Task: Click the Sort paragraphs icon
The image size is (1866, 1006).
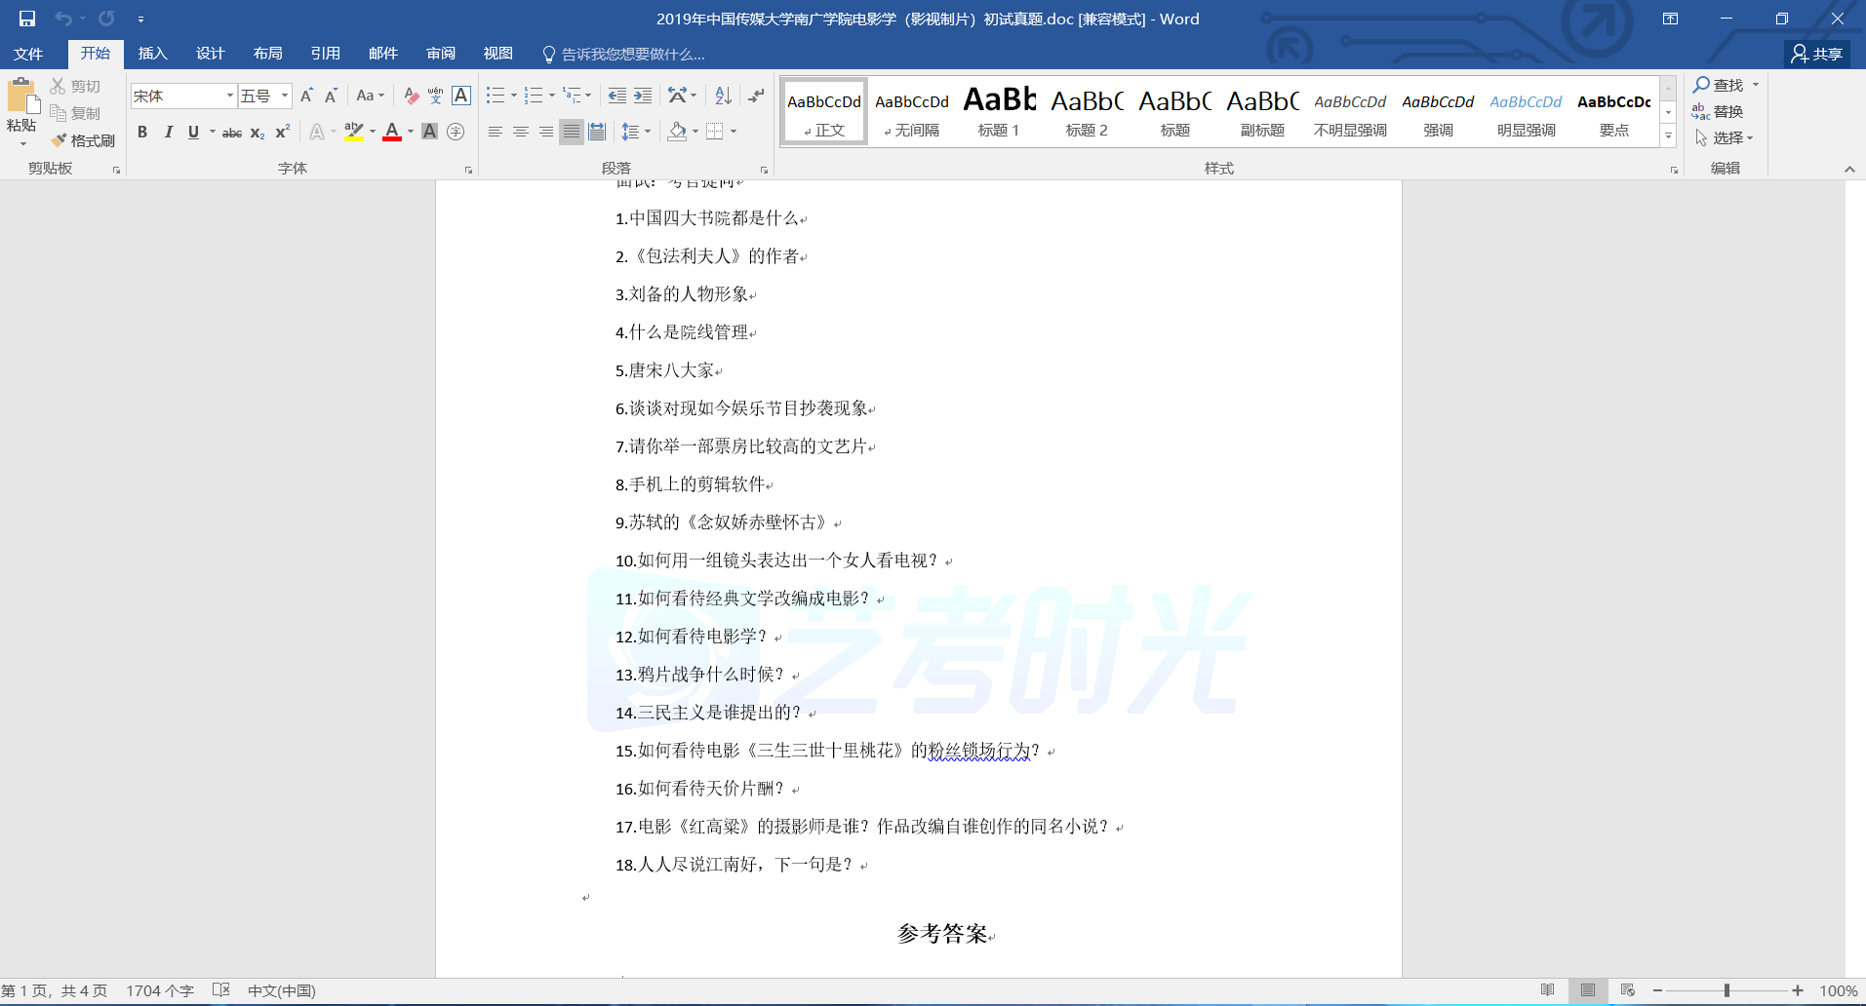Action: click(x=723, y=96)
